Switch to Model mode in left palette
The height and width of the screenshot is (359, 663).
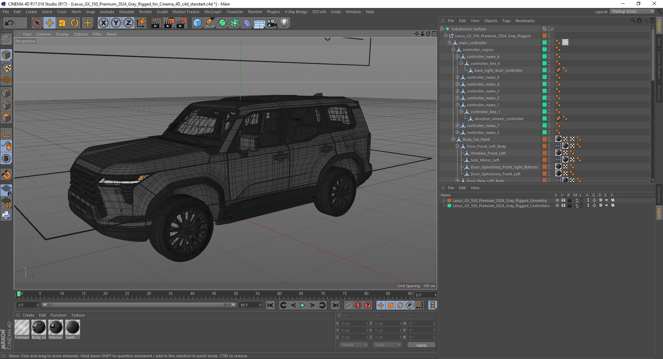6,55
